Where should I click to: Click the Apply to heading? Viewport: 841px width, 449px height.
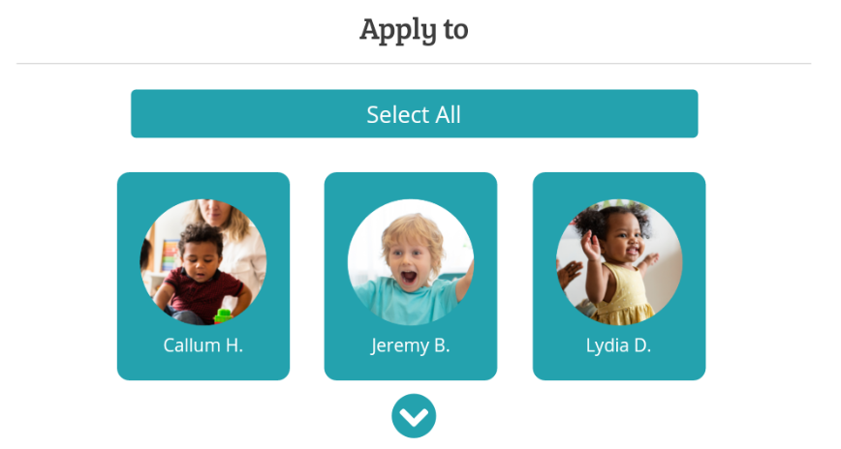(414, 29)
